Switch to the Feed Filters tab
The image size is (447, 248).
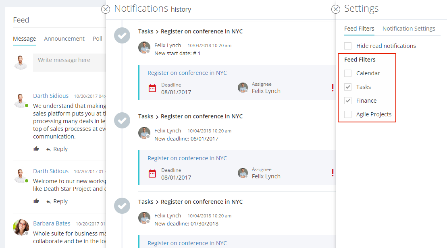click(359, 29)
